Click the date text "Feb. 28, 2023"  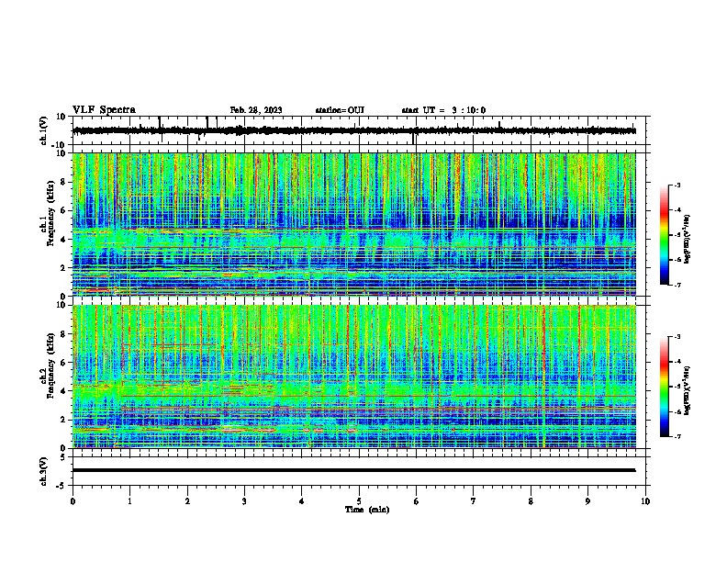pos(256,110)
